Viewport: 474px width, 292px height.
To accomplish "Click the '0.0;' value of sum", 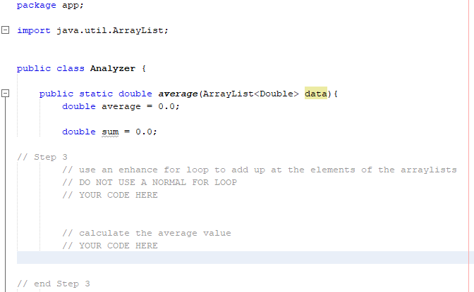I will [x=146, y=132].
